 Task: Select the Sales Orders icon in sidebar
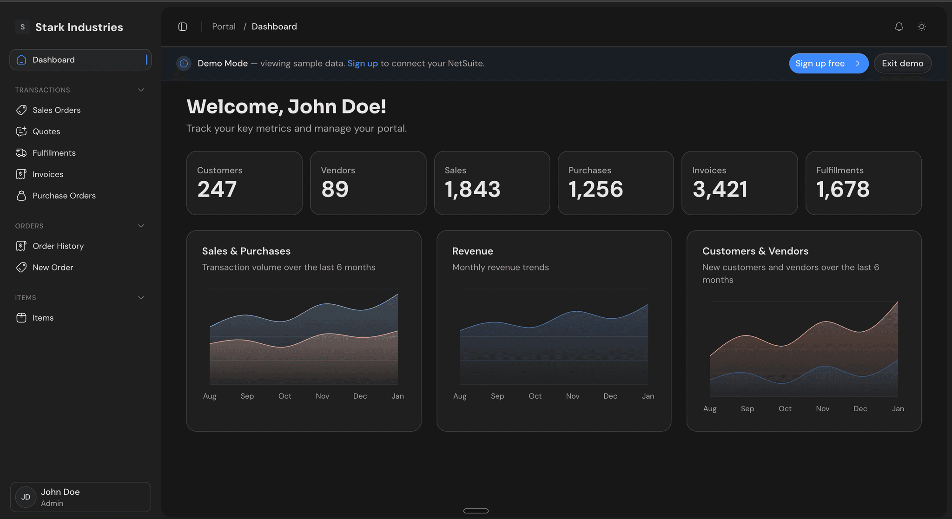coord(21,110)
